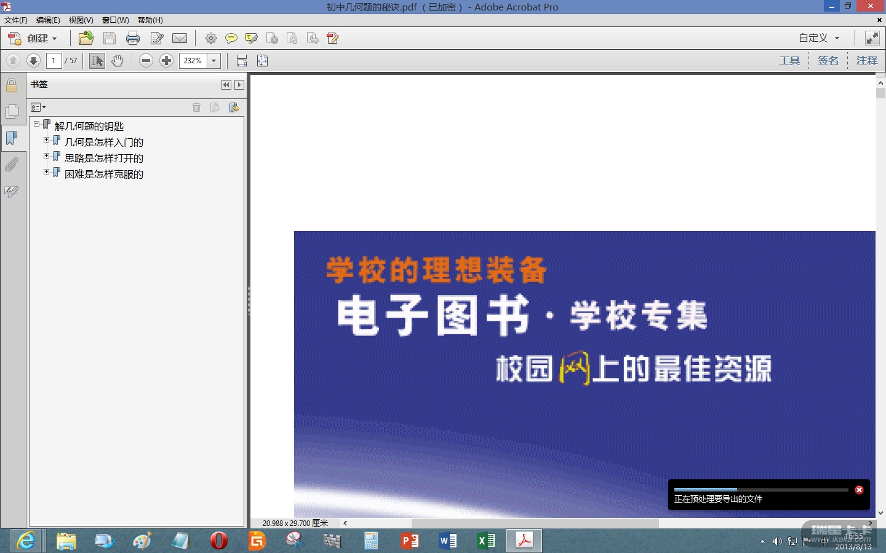886x553 pixels.
Task: Print the document with the printer icon
Action: coord(133,38)
